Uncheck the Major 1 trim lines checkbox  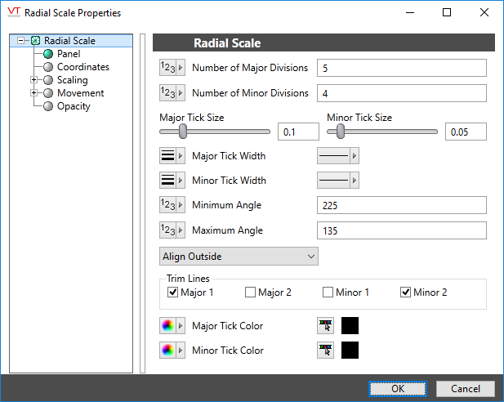click(172, 293)
